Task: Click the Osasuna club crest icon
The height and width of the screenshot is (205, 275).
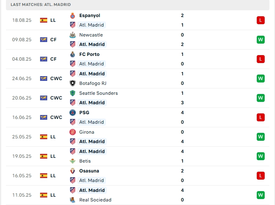Action: pos(73,171)
